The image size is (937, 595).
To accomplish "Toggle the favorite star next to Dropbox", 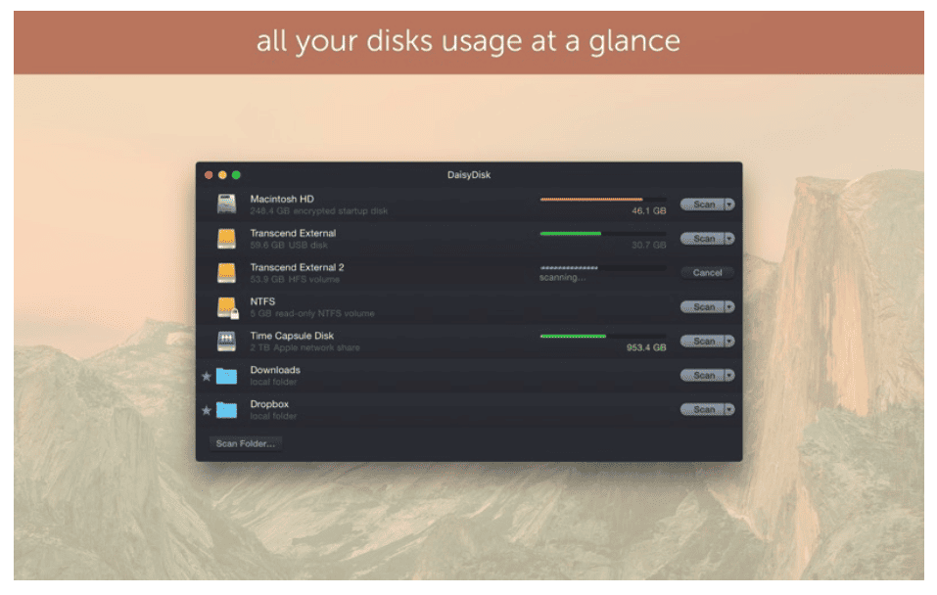I will [x=207, y=410].
